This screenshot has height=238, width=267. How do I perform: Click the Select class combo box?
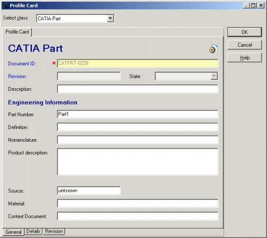click(76, 19)
